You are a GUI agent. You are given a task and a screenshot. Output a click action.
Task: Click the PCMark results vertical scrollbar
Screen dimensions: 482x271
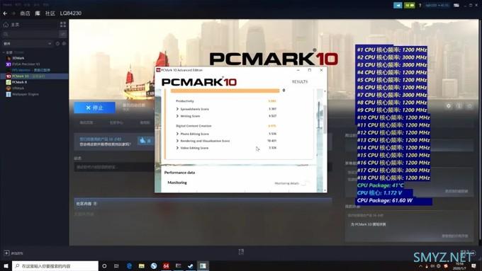pyautogui.click(x=325, y=120)
